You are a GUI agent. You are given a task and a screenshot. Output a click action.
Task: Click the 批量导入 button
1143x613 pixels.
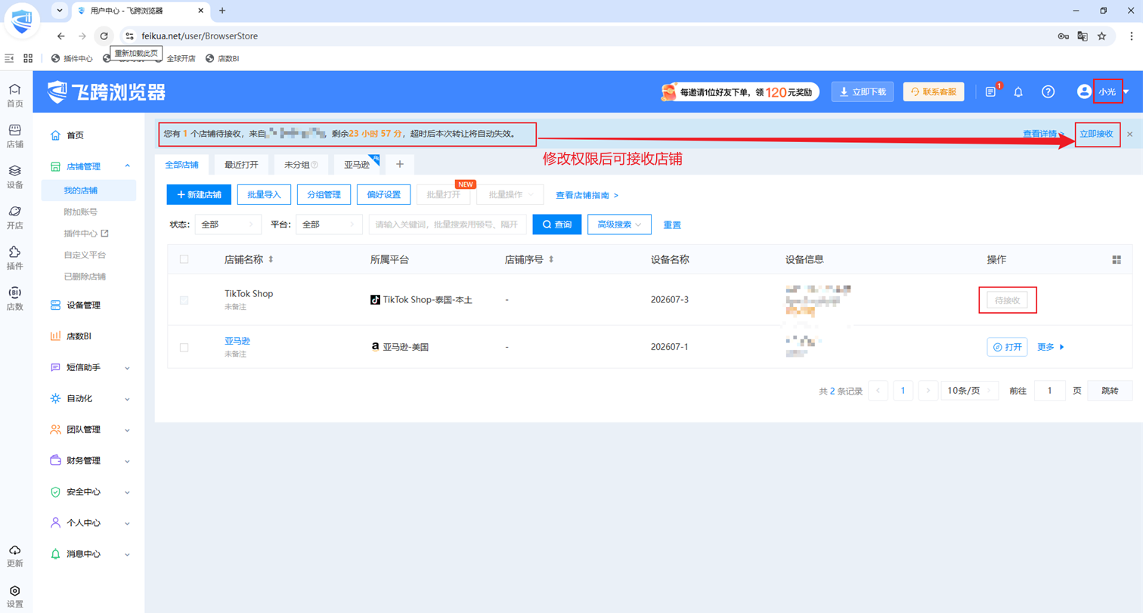[264, 194]
